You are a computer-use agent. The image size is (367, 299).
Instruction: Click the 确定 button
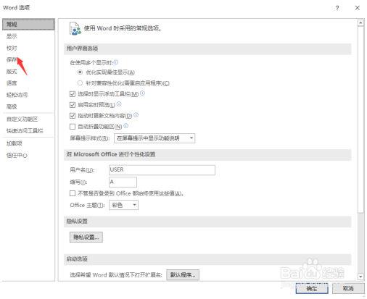coord(312,288)
